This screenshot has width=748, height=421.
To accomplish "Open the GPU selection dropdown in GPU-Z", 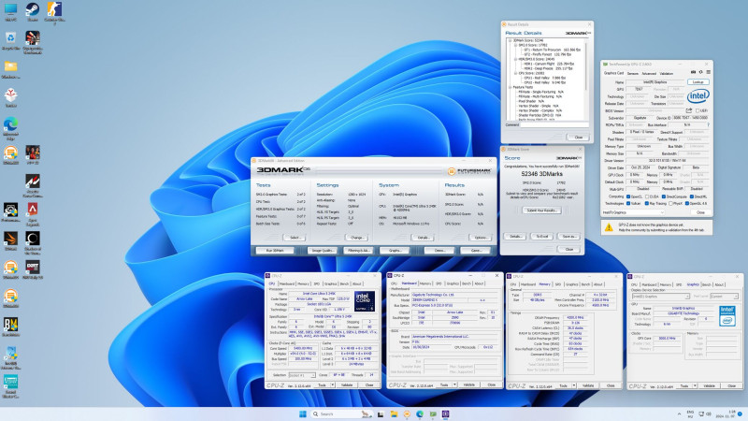I will point(633,212).
